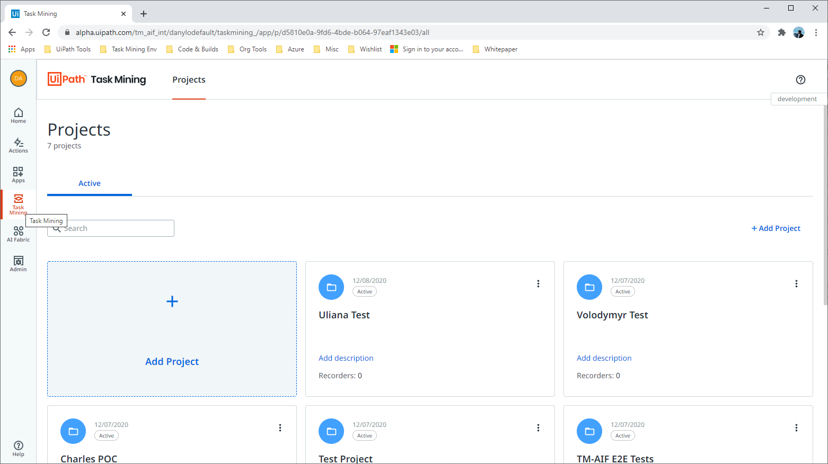Click the plus icon in the Add Project card
The image size is (828, 464).
[x=172, y=301]
